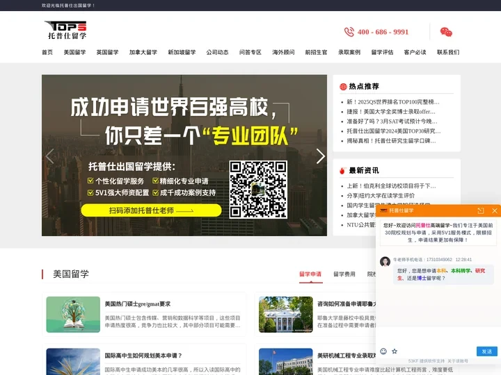Image resolution: width=501 pixels, height=375 pixels.
Task: Open article 美国热门硕士gre/gmat要求
Action: coord(138,304)
